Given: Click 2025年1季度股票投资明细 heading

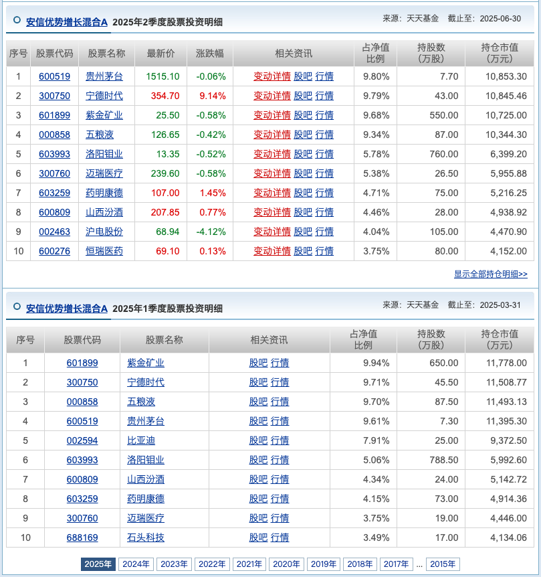Looking at the screenshot, I should [168, 309].
